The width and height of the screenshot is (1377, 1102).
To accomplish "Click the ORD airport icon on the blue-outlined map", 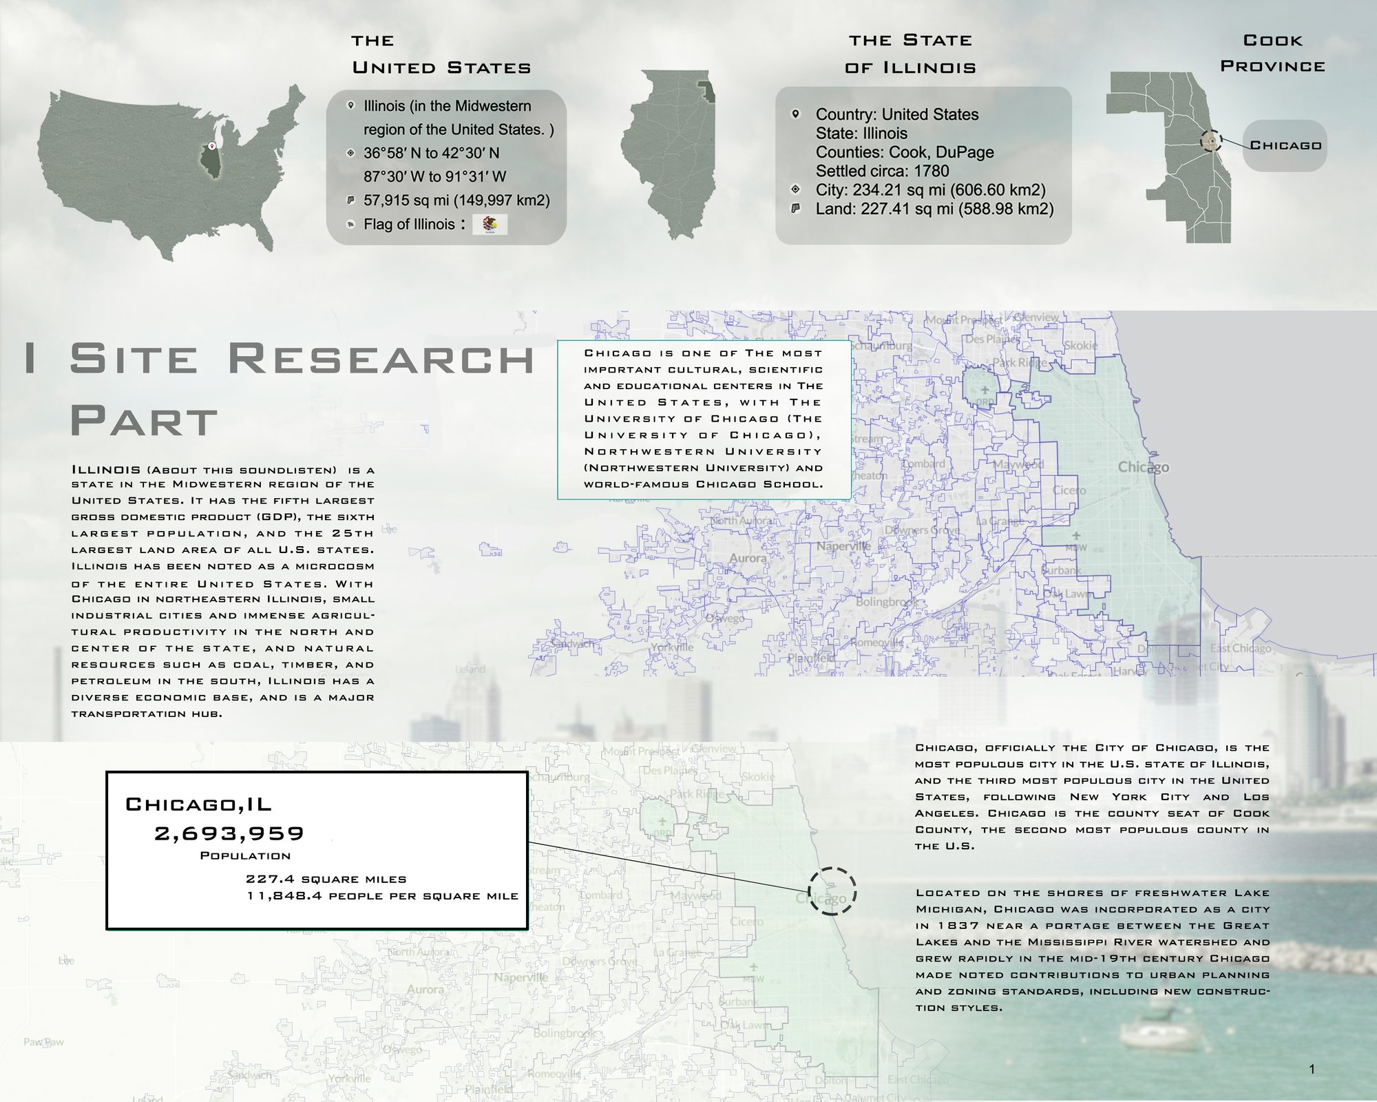I will point(985,392).
